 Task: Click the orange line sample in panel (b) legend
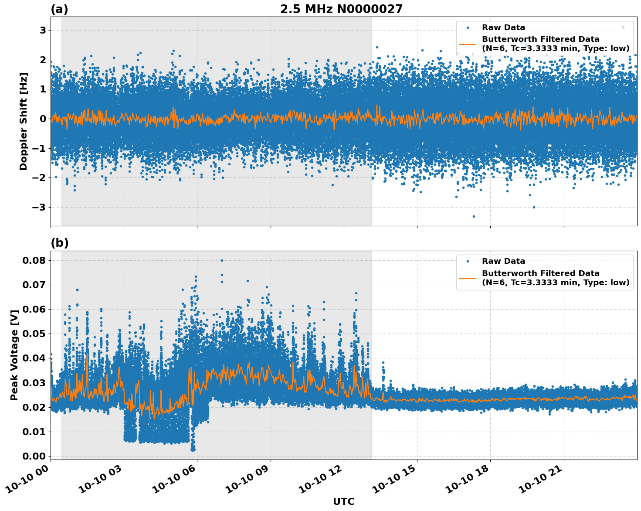(x=468, y=278)
